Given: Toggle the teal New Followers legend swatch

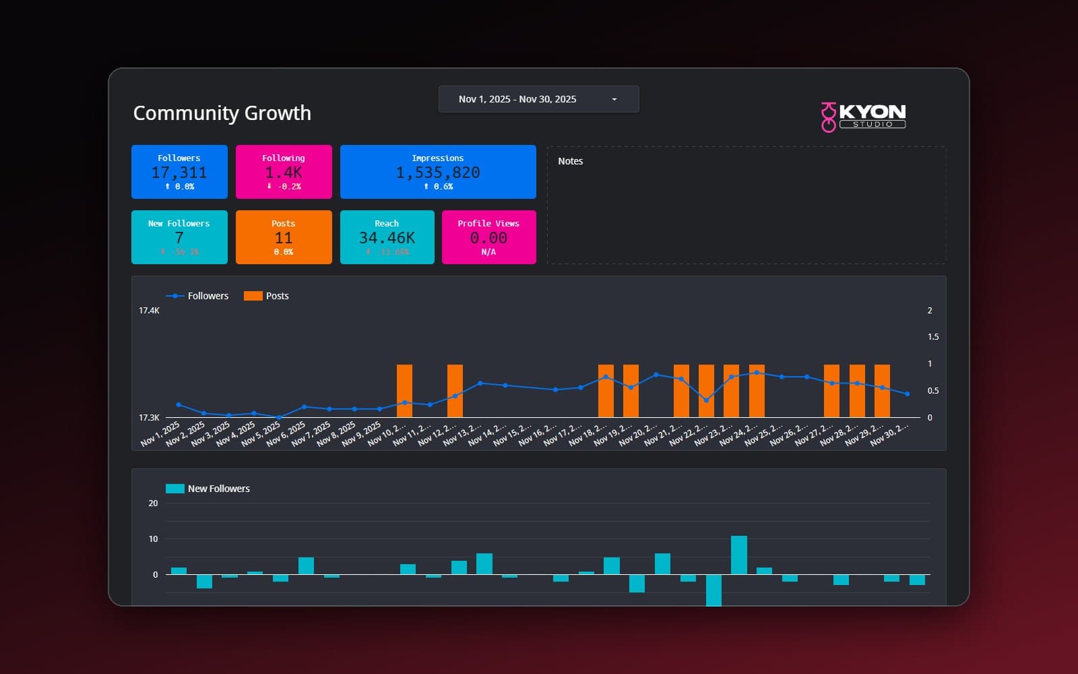Looking at the screenshot, I should coord(175,489).
